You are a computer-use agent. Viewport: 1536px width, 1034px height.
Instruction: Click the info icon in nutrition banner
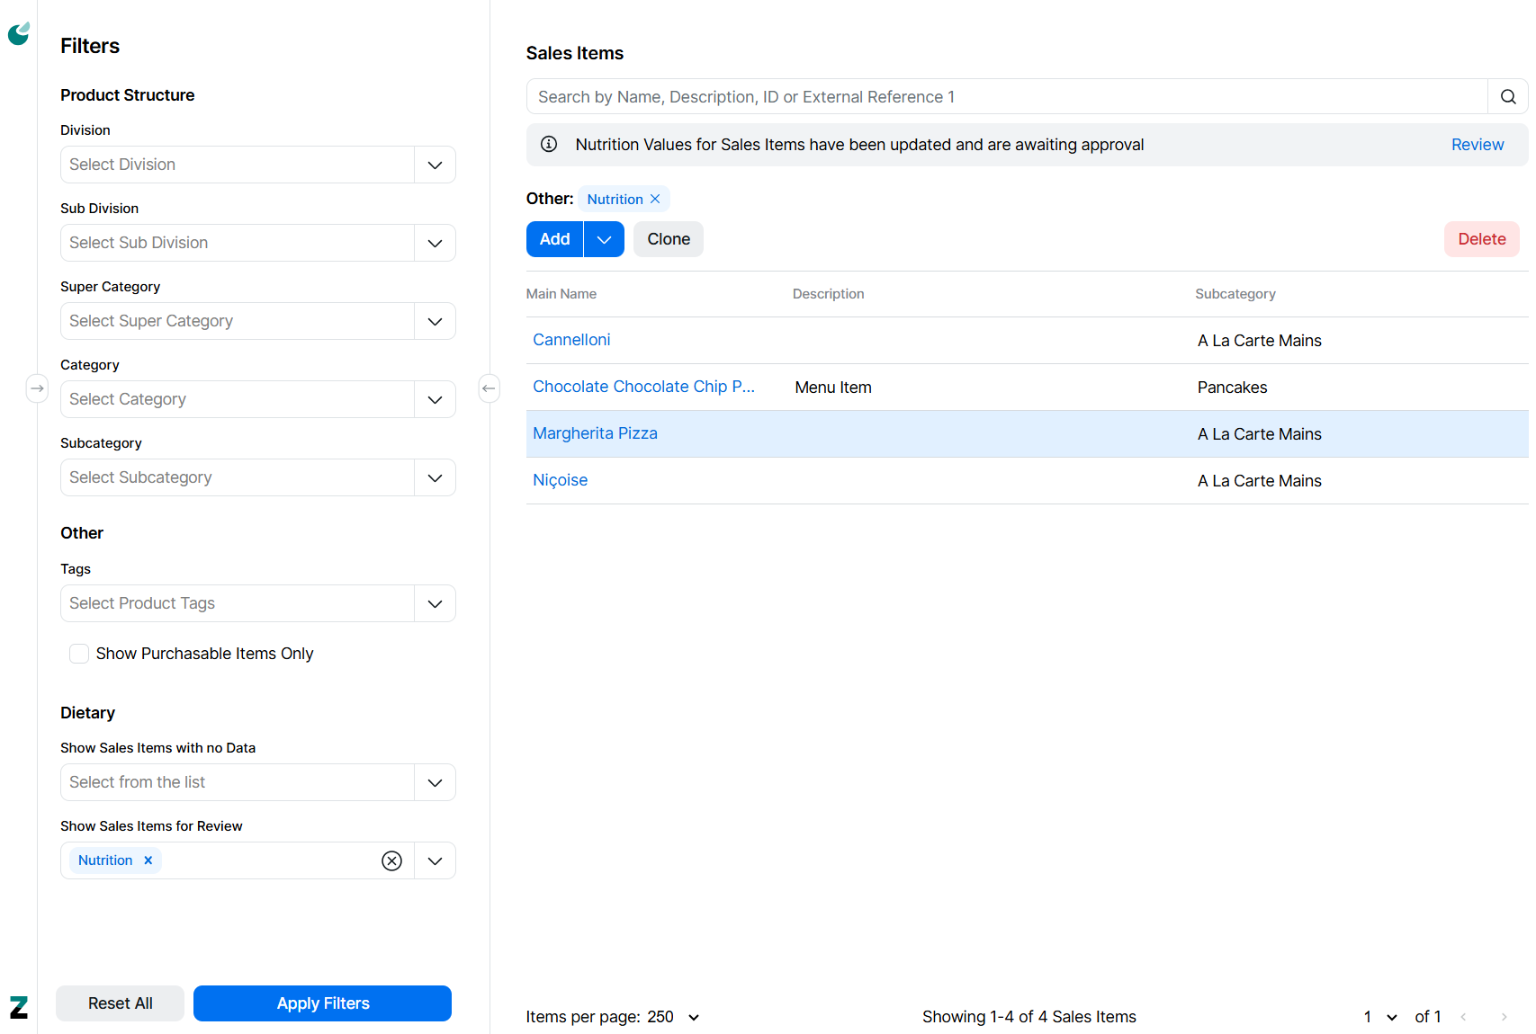[x=549, y=145]
